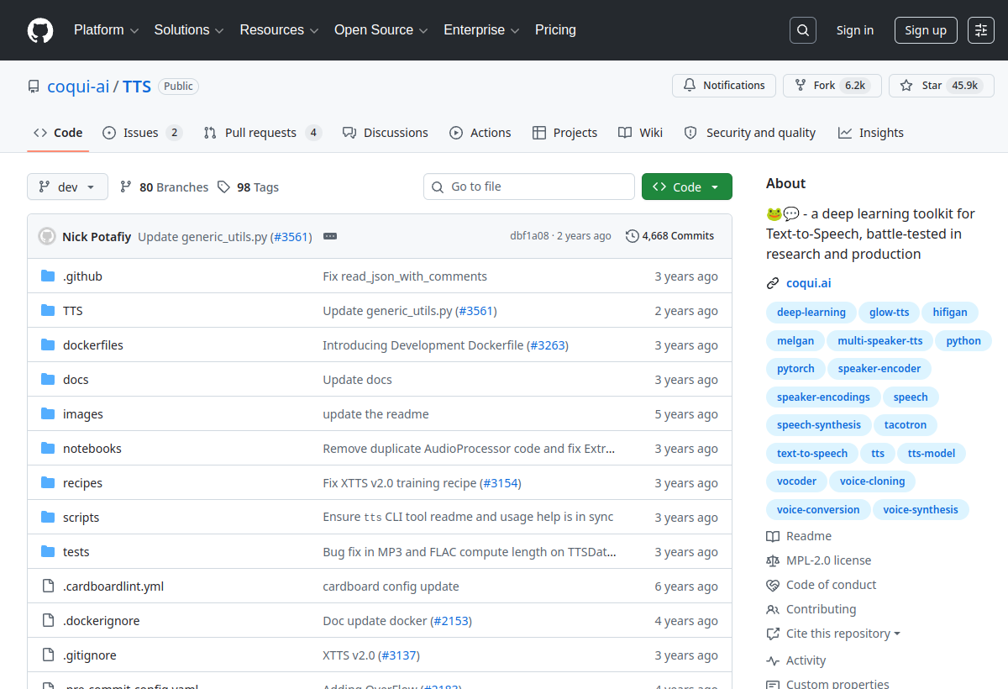Star the repository
The image size is (1008, 689).
coord(942,86)
